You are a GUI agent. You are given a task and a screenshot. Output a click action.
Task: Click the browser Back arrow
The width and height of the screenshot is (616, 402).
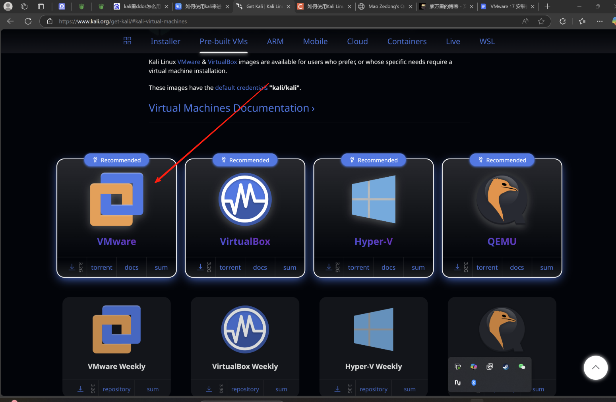(x=10, y=21)
